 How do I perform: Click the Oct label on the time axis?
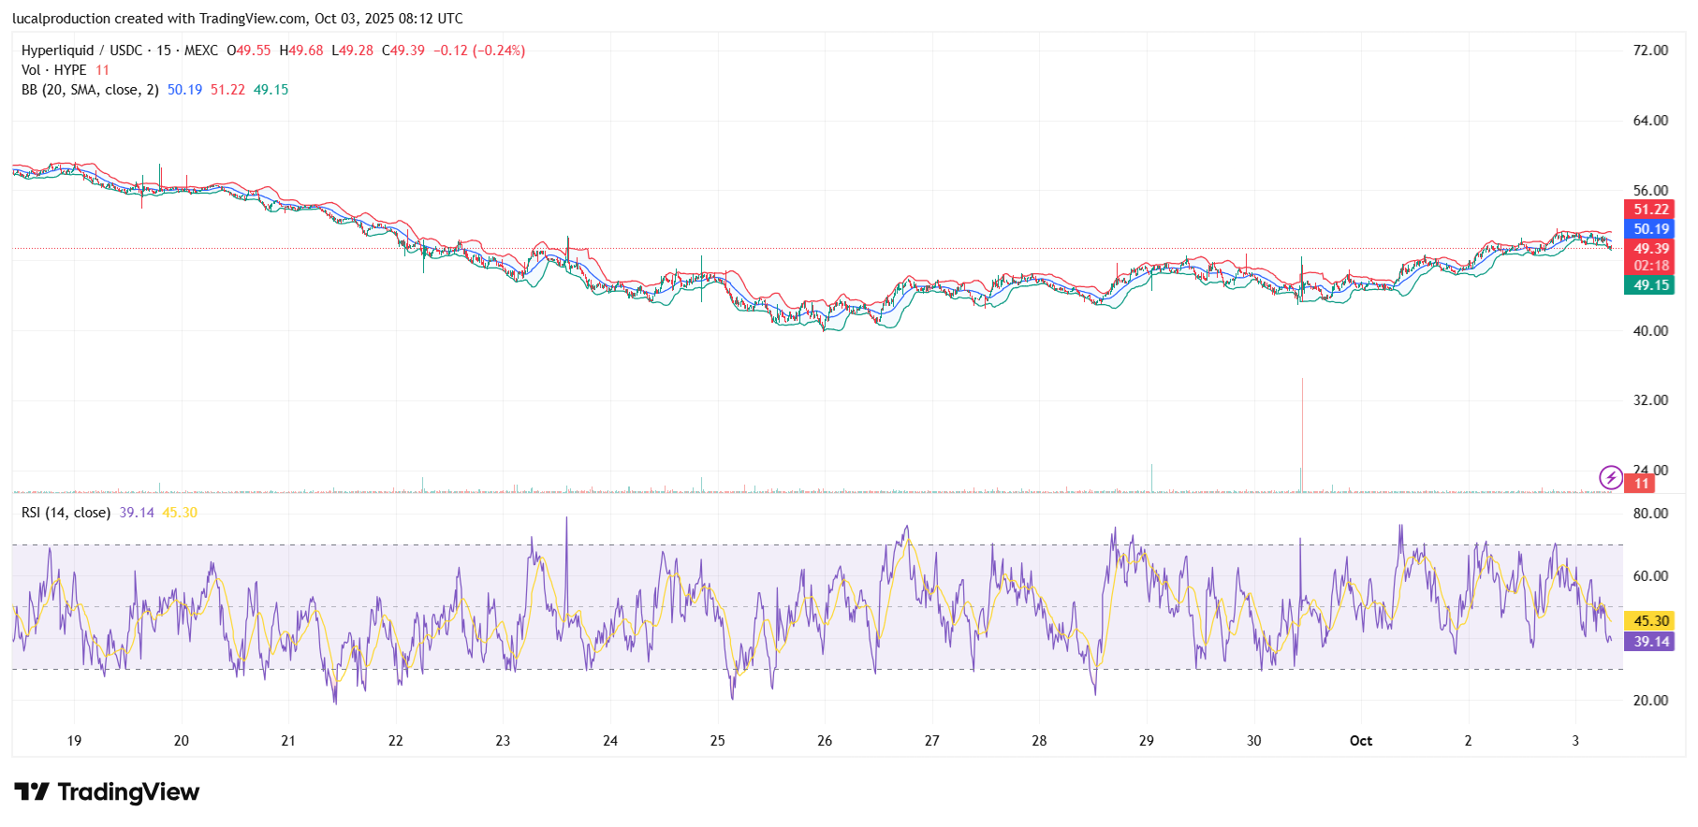(1360, 741)
